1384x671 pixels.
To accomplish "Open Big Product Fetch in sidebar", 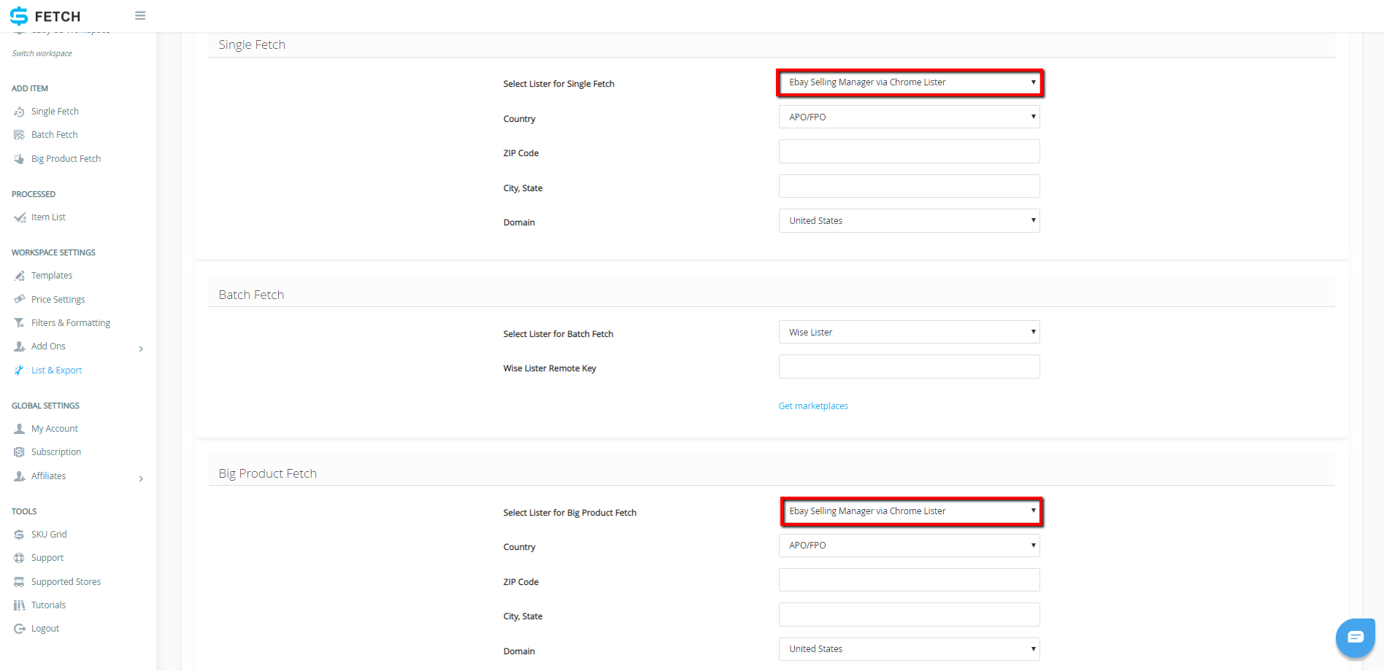I will (x=66, y=159).
